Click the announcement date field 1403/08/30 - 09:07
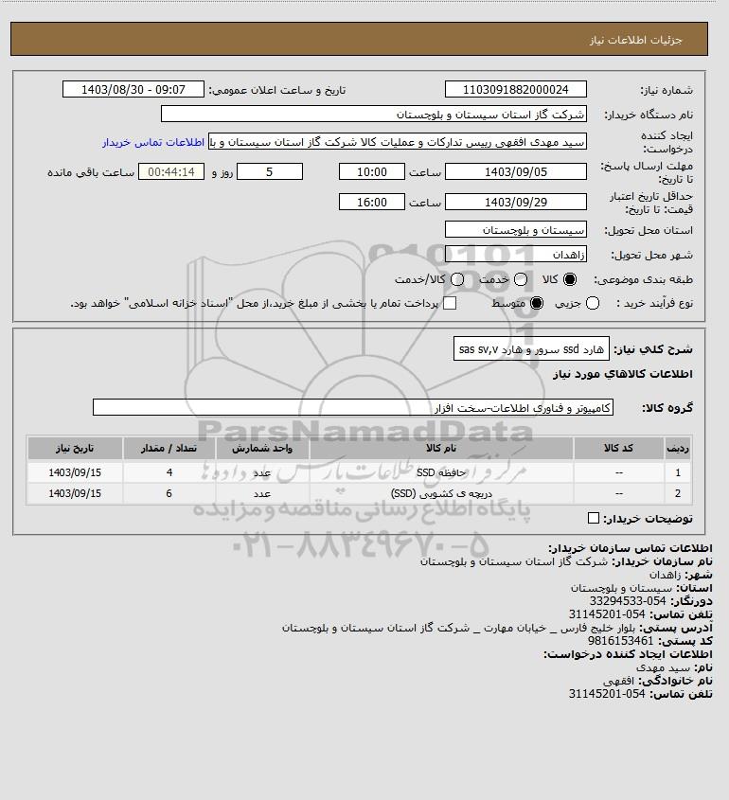The width and height of the screenshot is (729, 800). point(133,89)
